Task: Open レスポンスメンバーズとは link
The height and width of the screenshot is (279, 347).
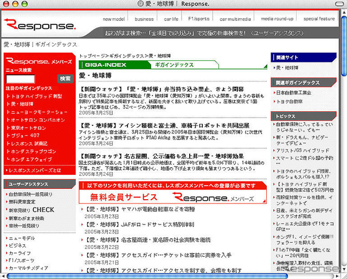Action: click(x=34, y=170)
